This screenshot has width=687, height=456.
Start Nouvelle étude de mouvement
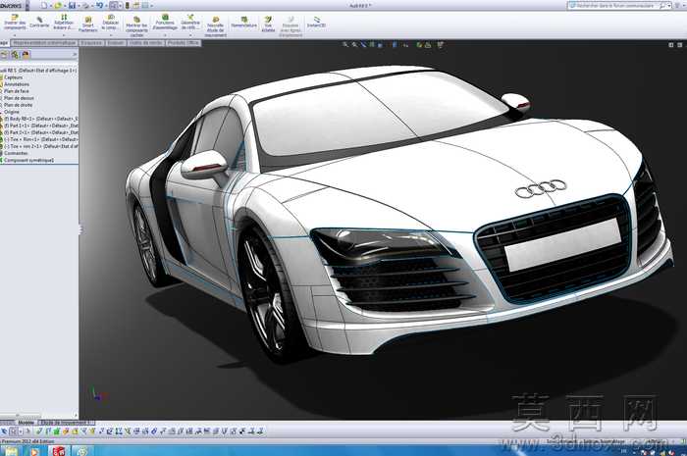pos(216,26)
